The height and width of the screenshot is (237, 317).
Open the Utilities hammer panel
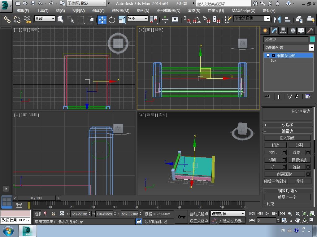pos(310,30)
